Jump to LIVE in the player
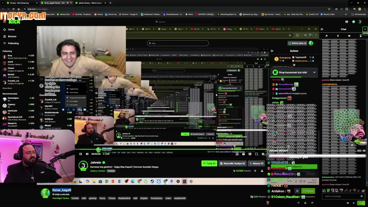Image resolution: width=368 pixels, height=207 pixels. [x=106, y=154]
